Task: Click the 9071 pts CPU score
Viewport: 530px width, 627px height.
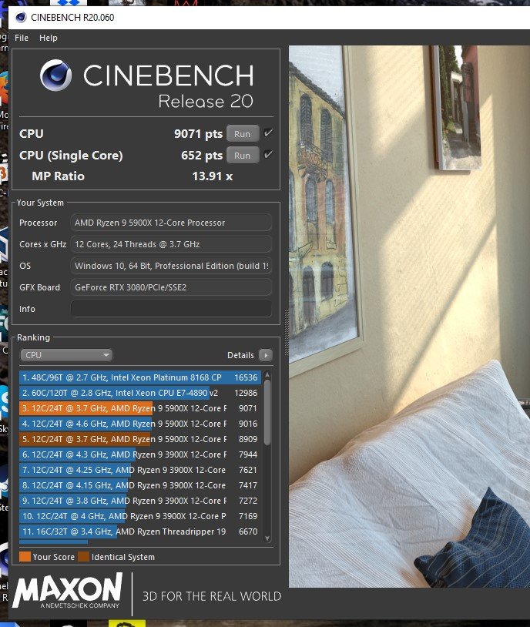Action: [x=199, y=133]
